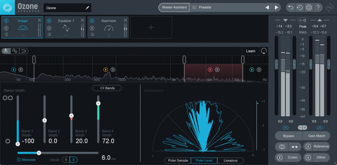
Task: Toggle the Stereoize power button
Action: tap(19, 160)
